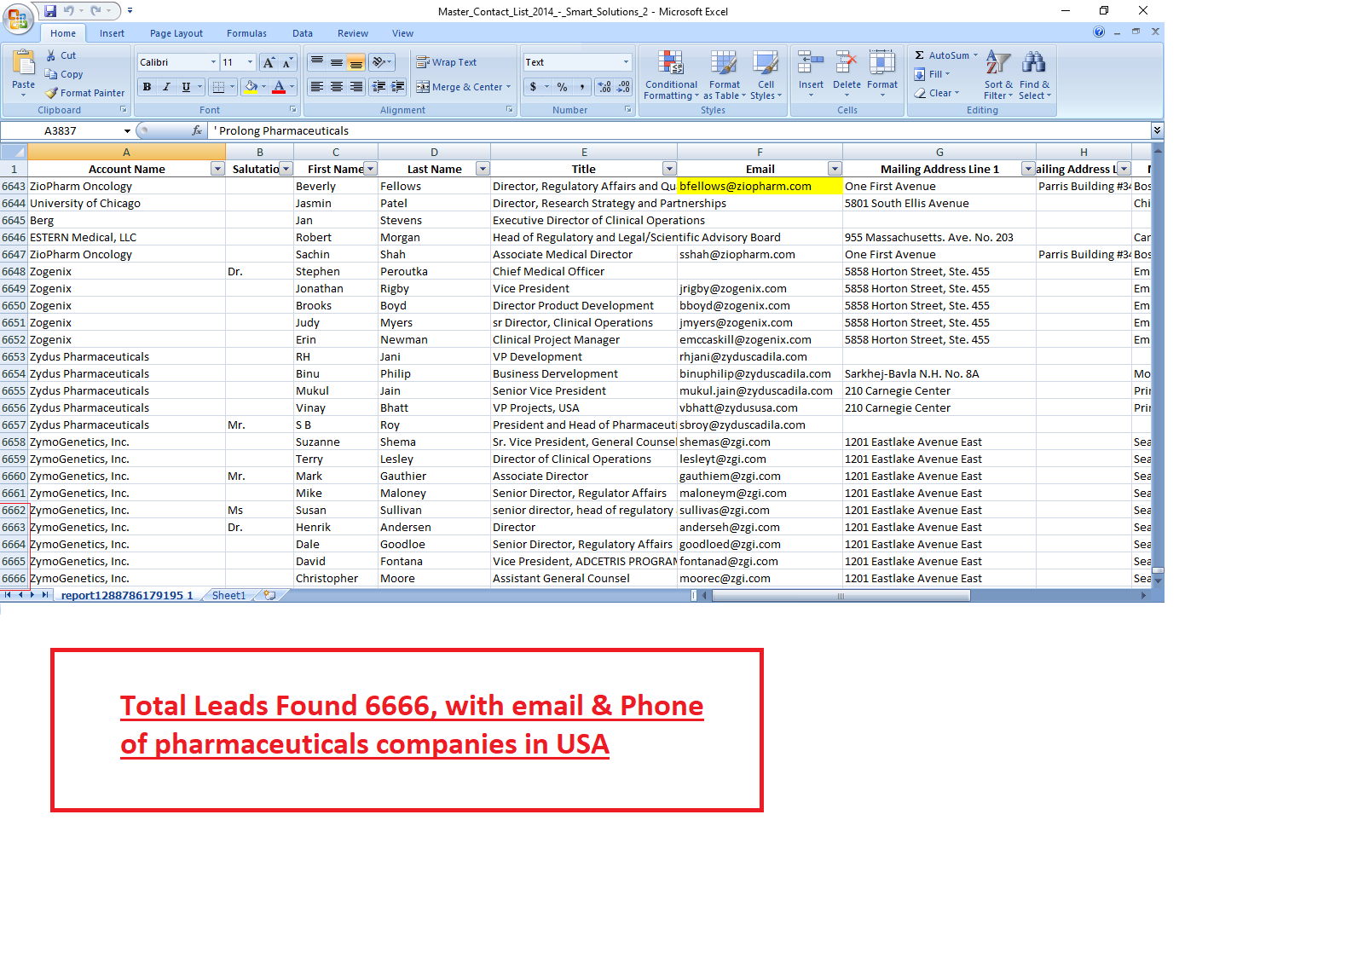
Task: Click the Format Painter tool
Action: (85, 93)
